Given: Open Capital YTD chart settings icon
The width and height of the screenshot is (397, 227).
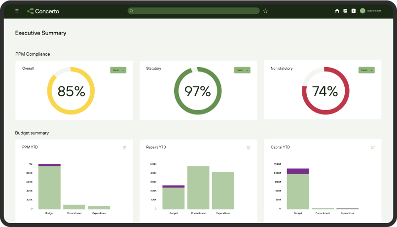Looking at the screenshot, I should coord(373,148).
